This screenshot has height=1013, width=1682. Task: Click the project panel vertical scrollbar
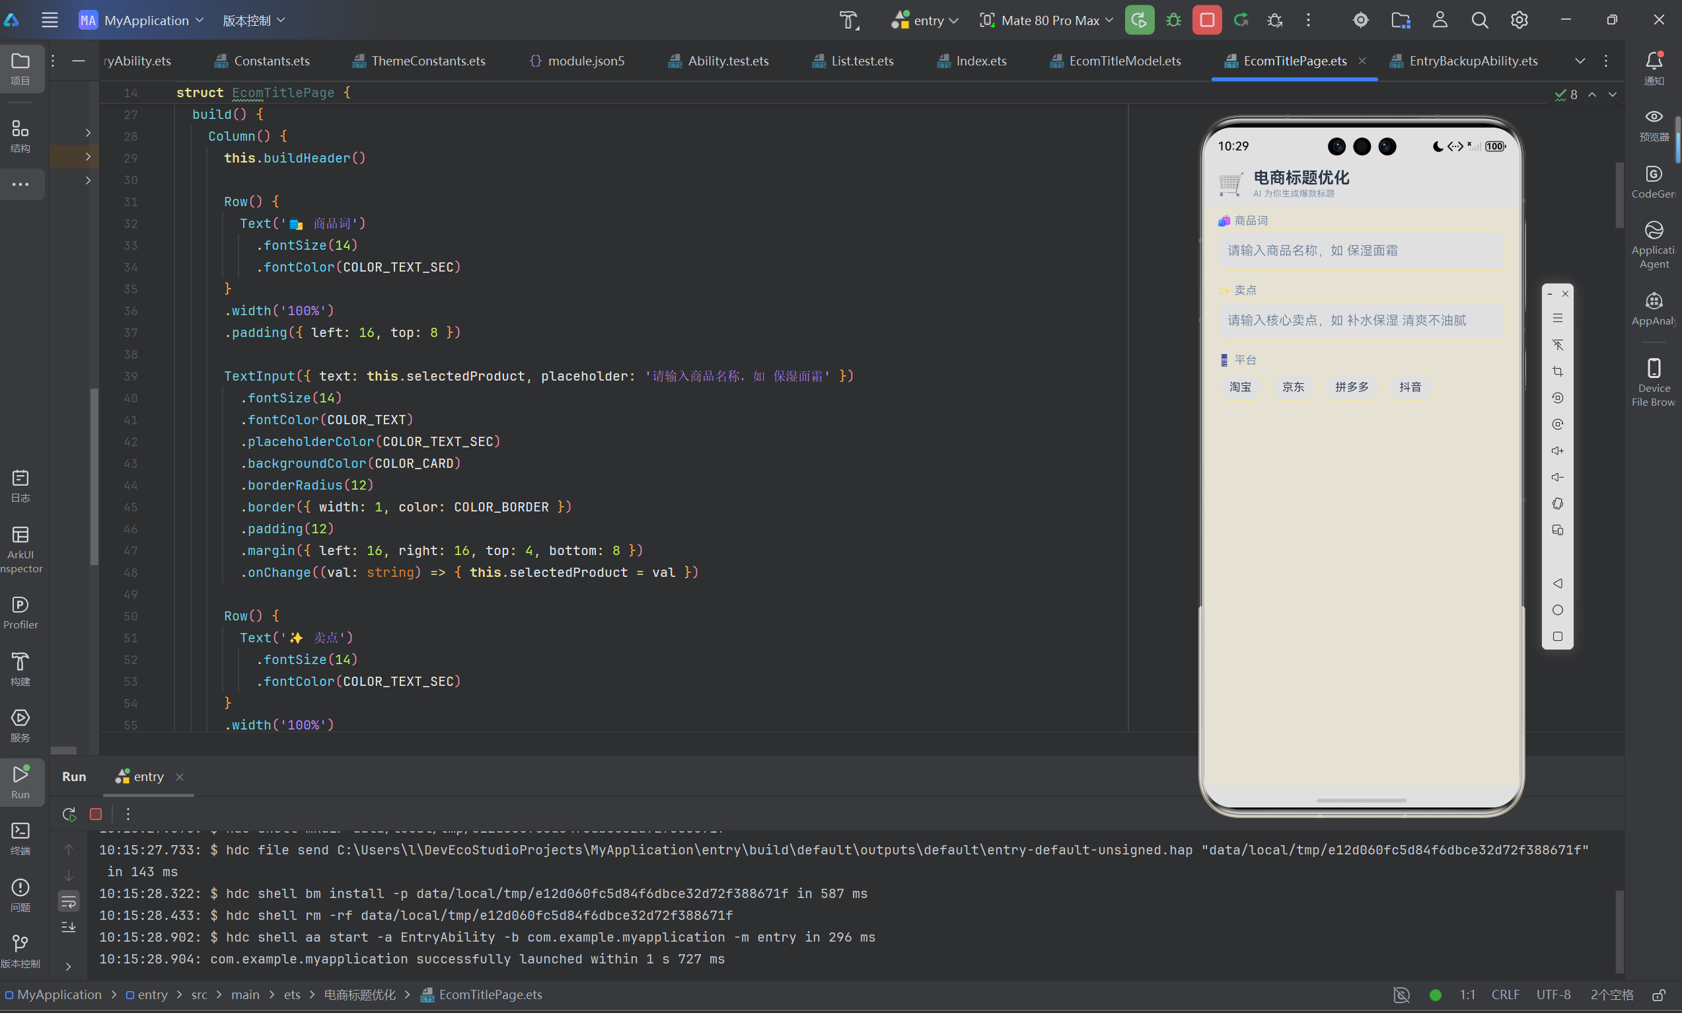pos(94,476)
